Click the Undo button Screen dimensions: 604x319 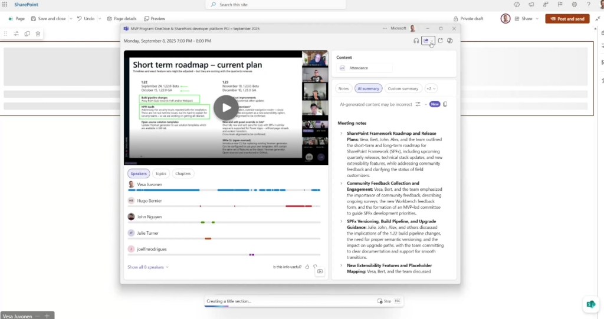click(86, 18)
